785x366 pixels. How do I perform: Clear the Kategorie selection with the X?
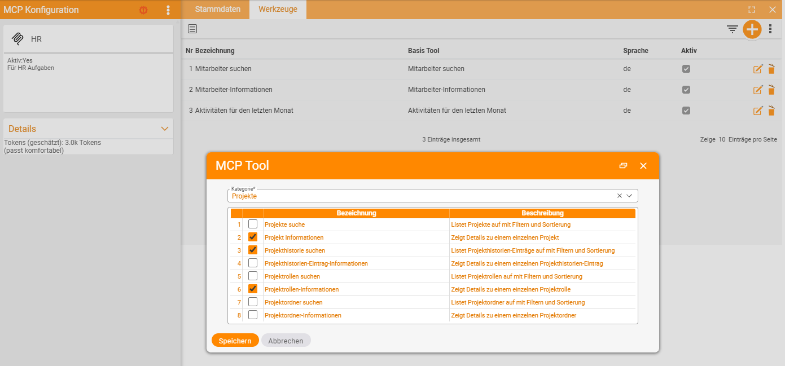[x=619, y=196]
